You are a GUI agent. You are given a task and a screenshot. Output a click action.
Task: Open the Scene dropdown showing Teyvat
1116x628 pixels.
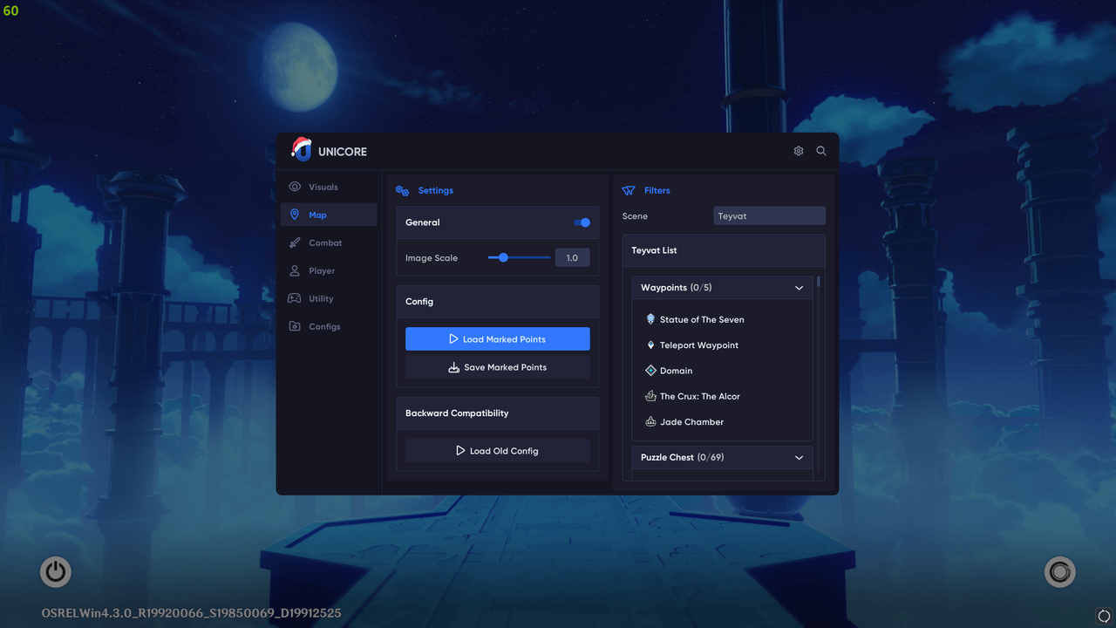pos(769,215)
